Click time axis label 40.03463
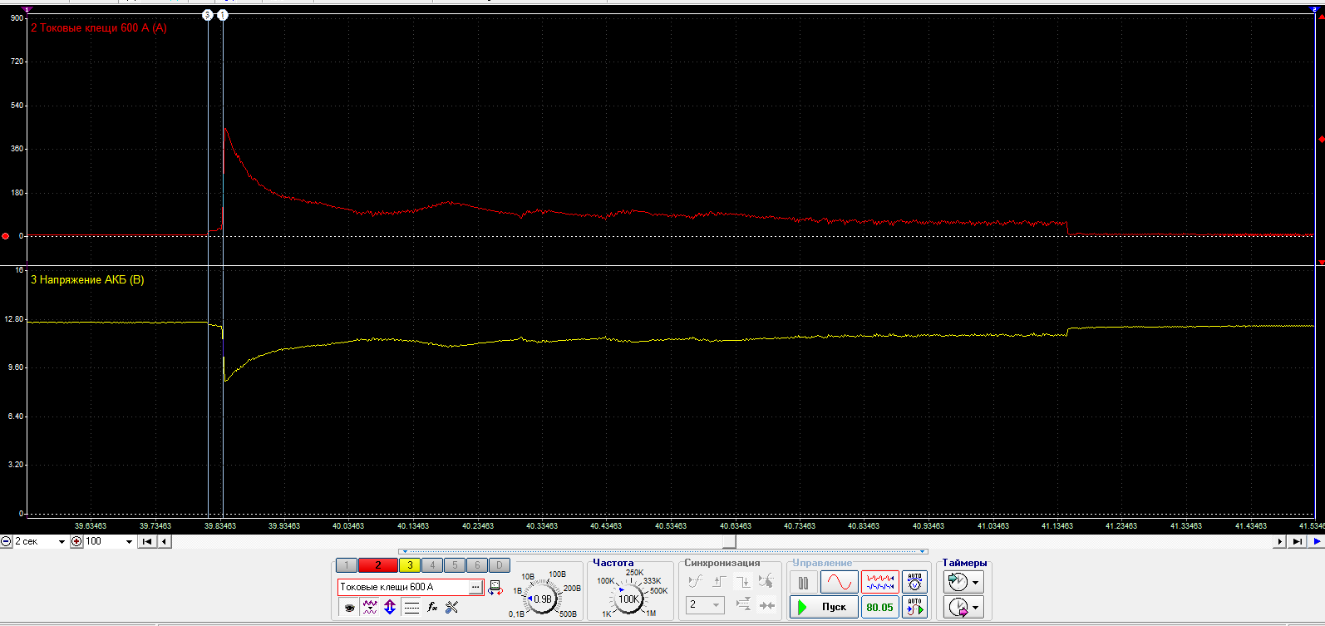This screenshot has width=1325, height=626. click(348, 525)
